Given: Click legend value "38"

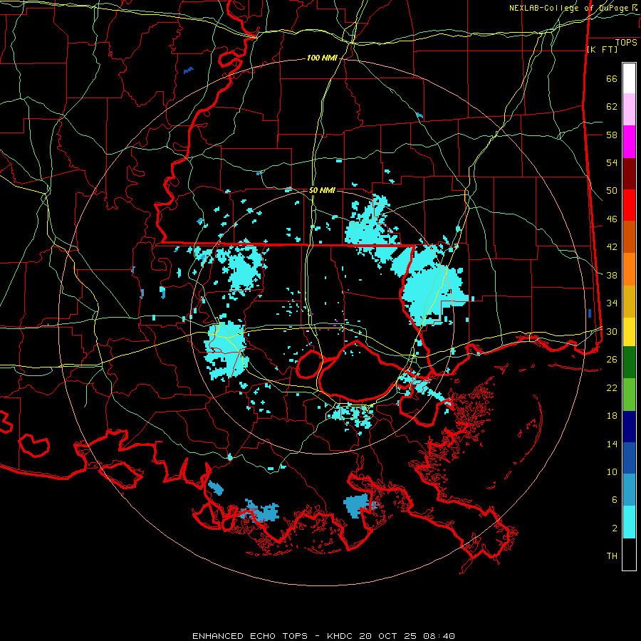Looking at the screenshot, I should (x=612, y=276).
